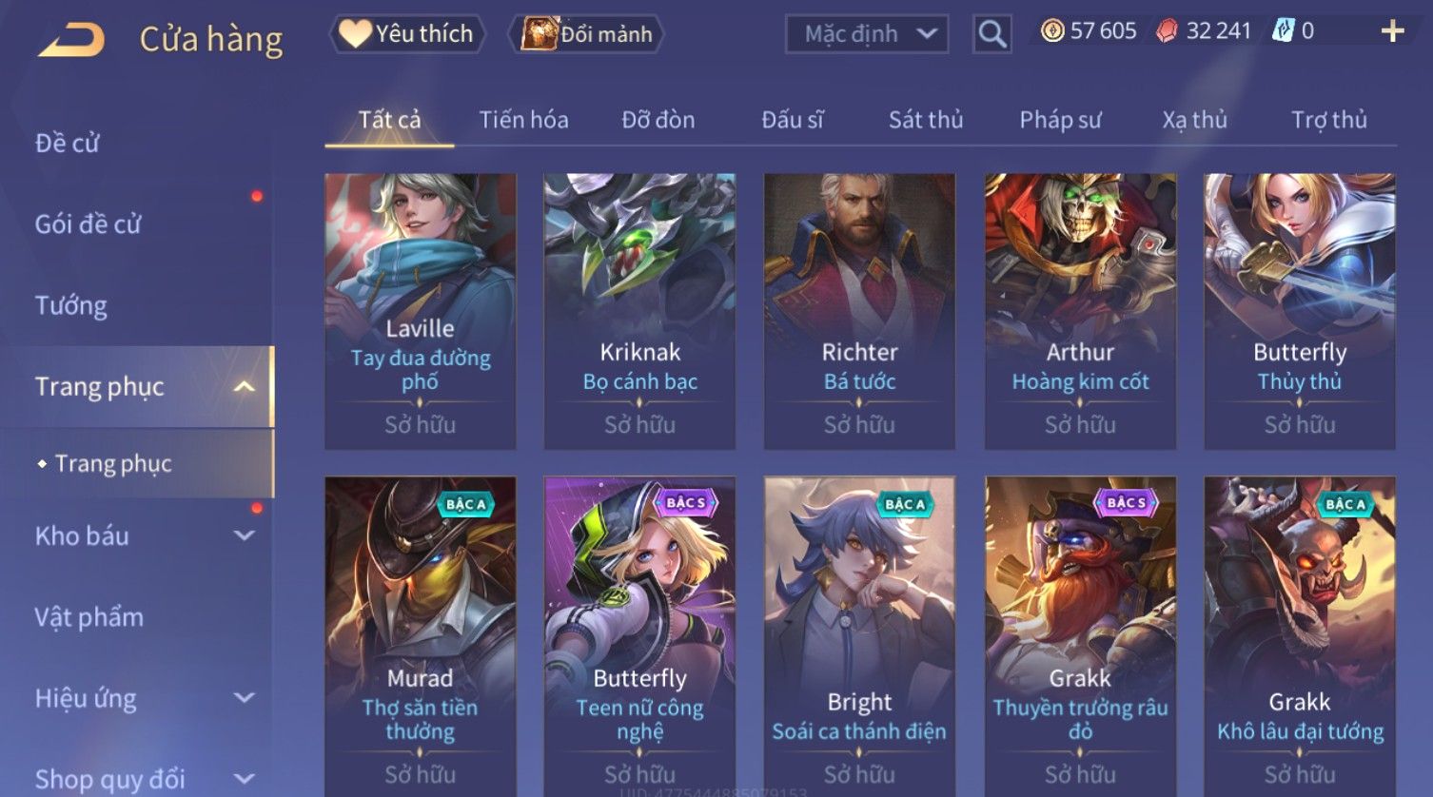This screenshot has width=1433, height=797.
Task: Switch to the Pháp sư tab
Action: tap(1060, 120)
